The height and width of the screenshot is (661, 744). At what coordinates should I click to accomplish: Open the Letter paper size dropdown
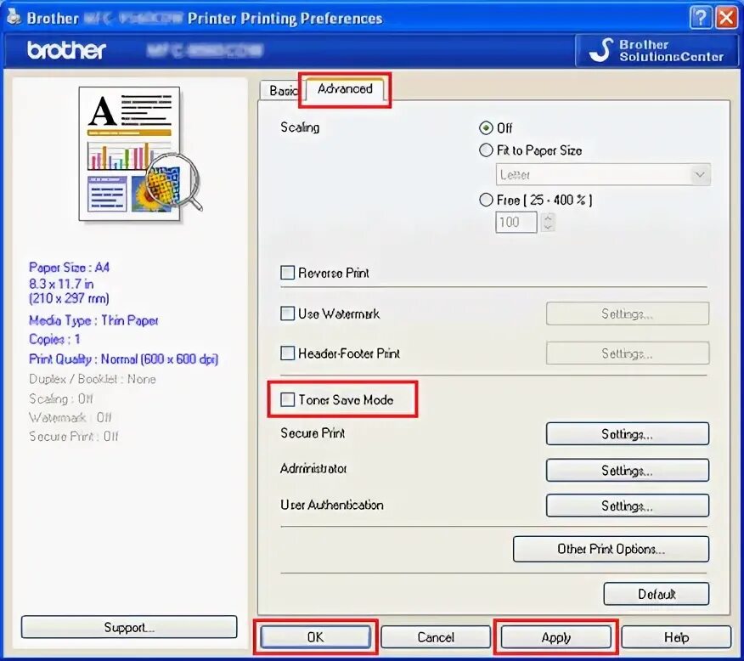tap(603, 175)
